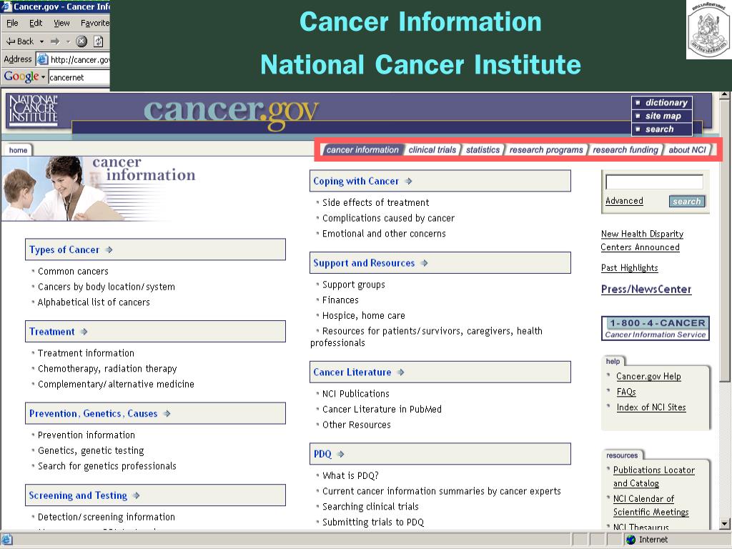
Task: Open the dictionary link in banner
Action: [x=661, y=103]
